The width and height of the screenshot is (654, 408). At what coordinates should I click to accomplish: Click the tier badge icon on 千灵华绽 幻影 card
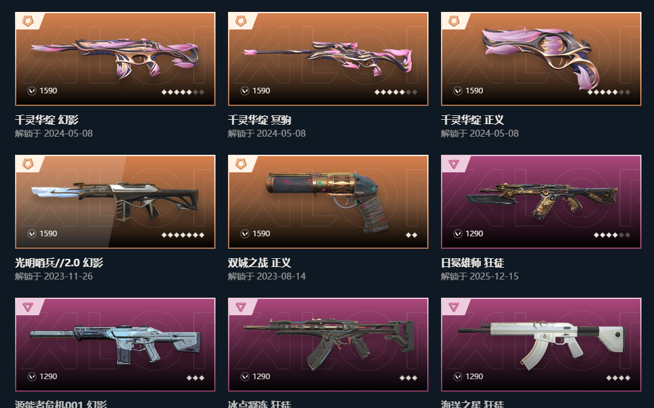click(28, 21)
